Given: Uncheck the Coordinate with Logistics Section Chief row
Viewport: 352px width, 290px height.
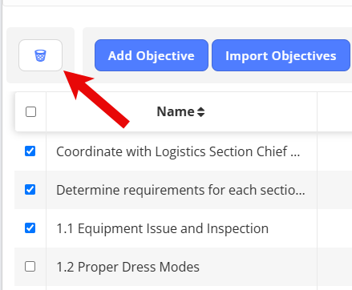Looking at the screenshot, I should pyautogui.click(x=30, y=151).
